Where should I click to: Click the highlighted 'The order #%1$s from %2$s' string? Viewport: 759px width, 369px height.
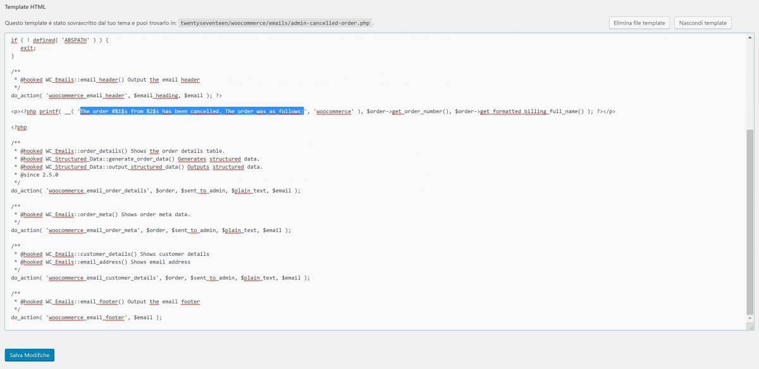point(192,111)
